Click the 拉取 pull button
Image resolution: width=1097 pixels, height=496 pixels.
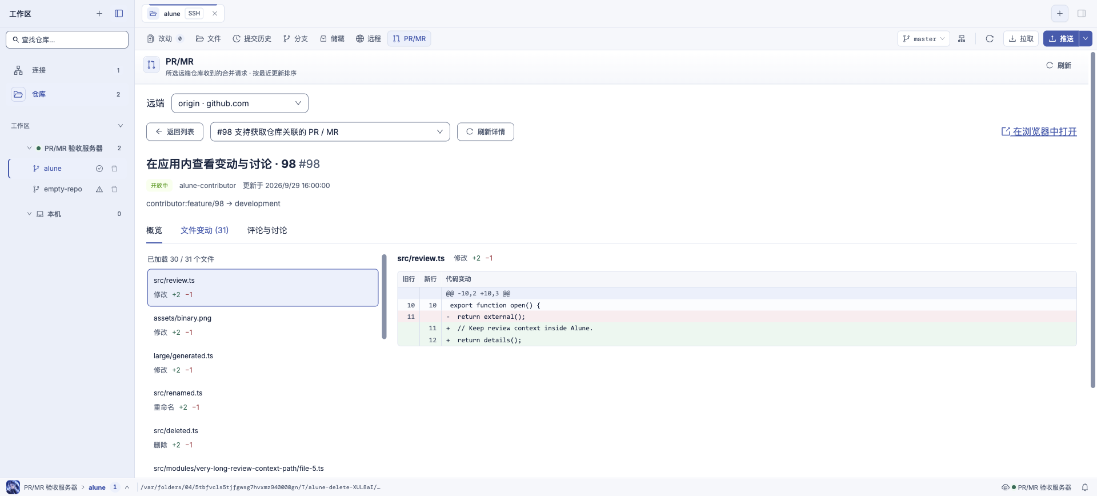(x=1021, y=39)
